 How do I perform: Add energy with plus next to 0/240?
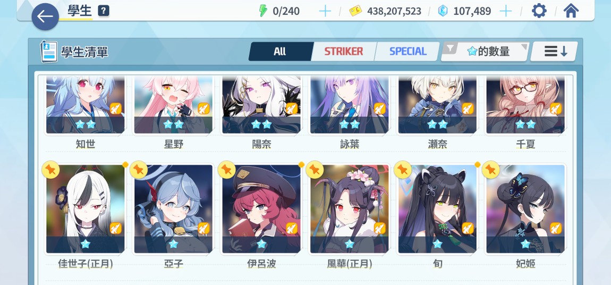(x=325, y=11)
